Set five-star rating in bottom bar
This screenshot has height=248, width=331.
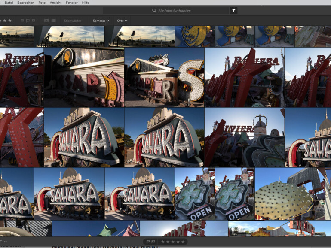[183, 242]
